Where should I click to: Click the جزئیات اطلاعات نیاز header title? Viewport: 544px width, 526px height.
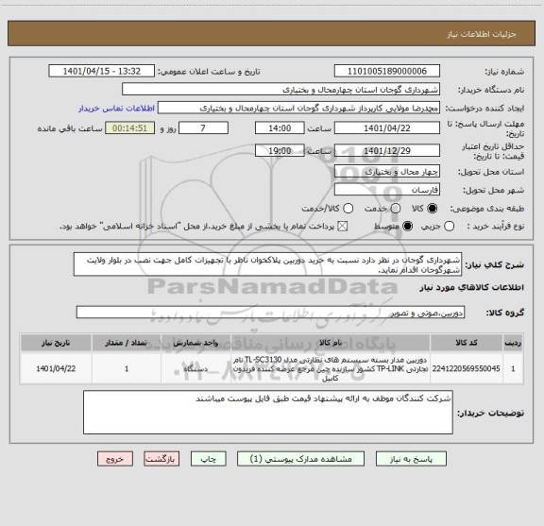tap(482, 34)
